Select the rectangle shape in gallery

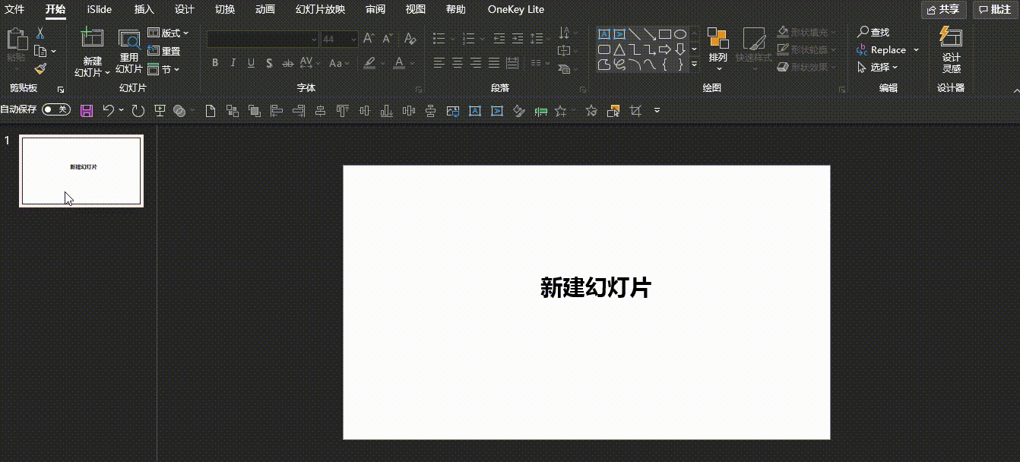pyautogui.click(x=664, y=34)
